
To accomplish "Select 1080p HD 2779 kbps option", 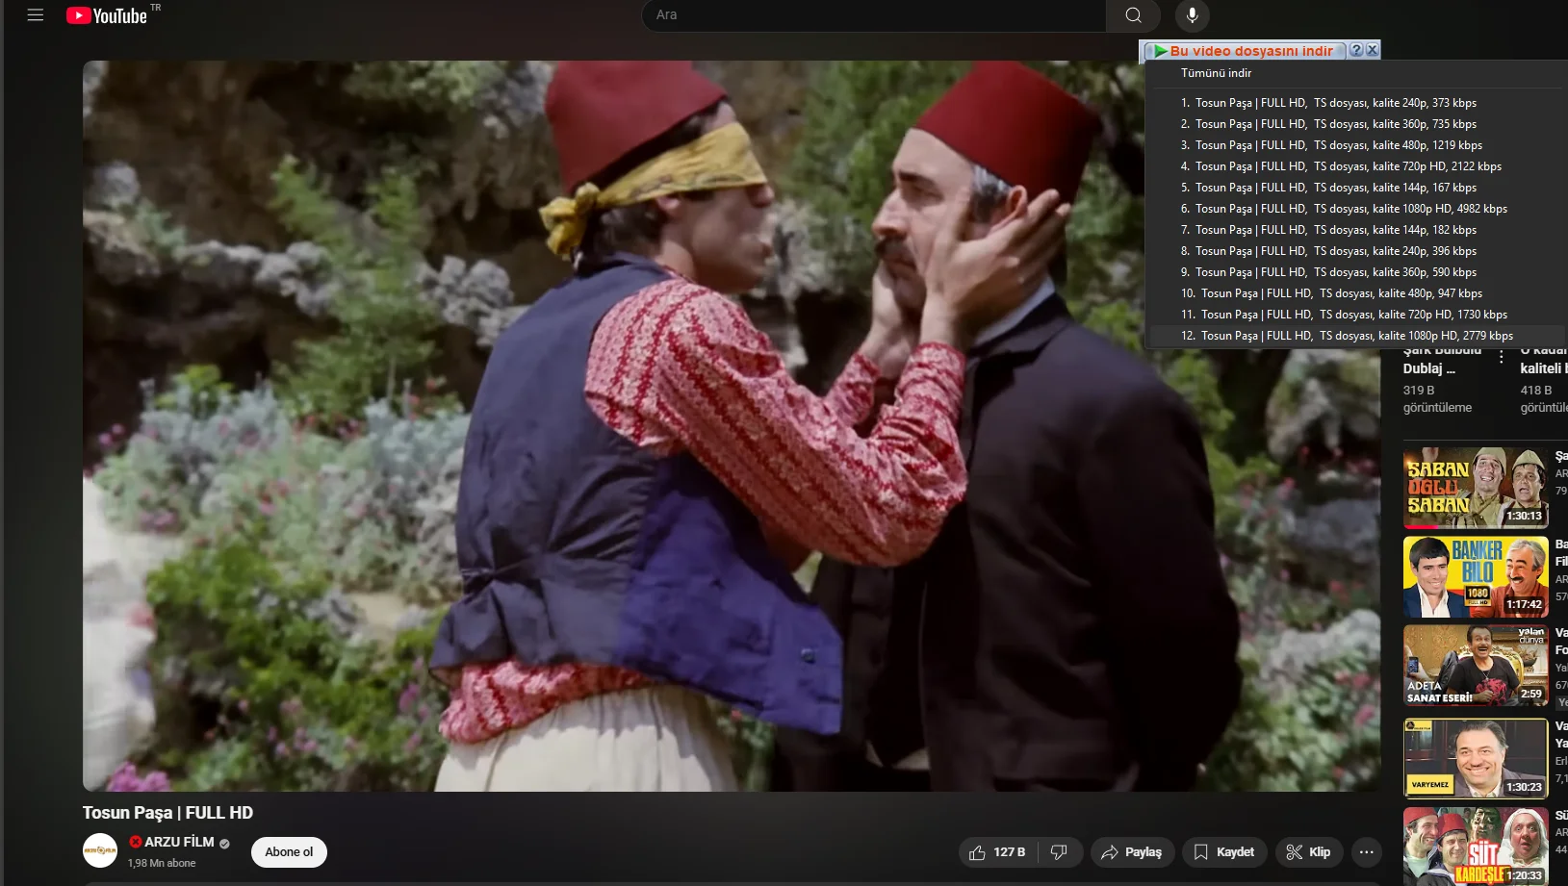I will pyautogui.click(x=1358, y=336).
